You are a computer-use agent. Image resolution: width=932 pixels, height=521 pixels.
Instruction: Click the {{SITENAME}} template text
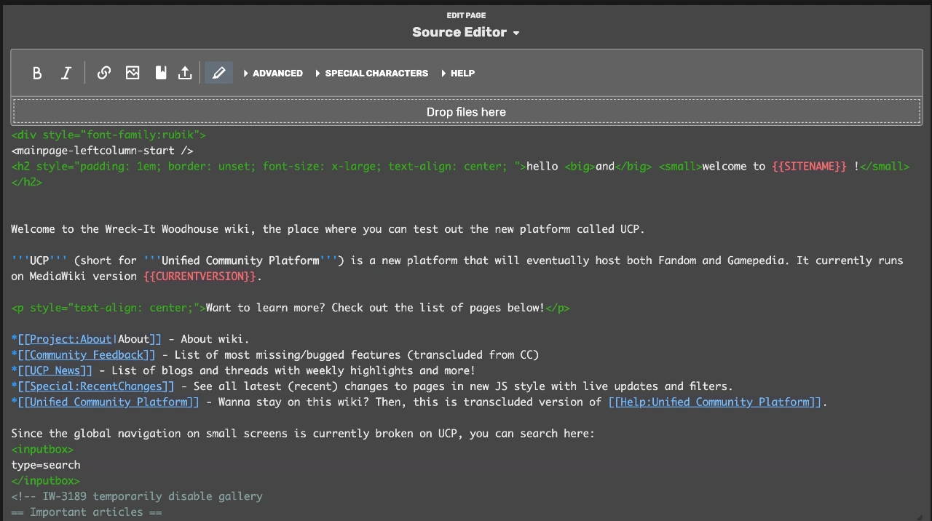click(x=808, y=167)
